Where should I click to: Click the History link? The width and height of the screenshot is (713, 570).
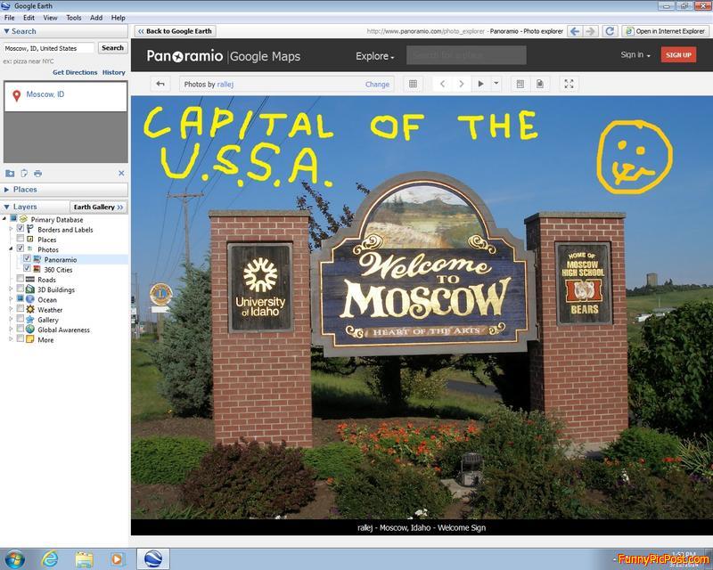[x=114, y=72]
